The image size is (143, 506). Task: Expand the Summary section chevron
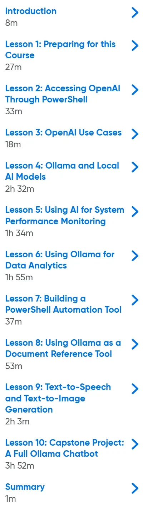[x=135, y=488]
